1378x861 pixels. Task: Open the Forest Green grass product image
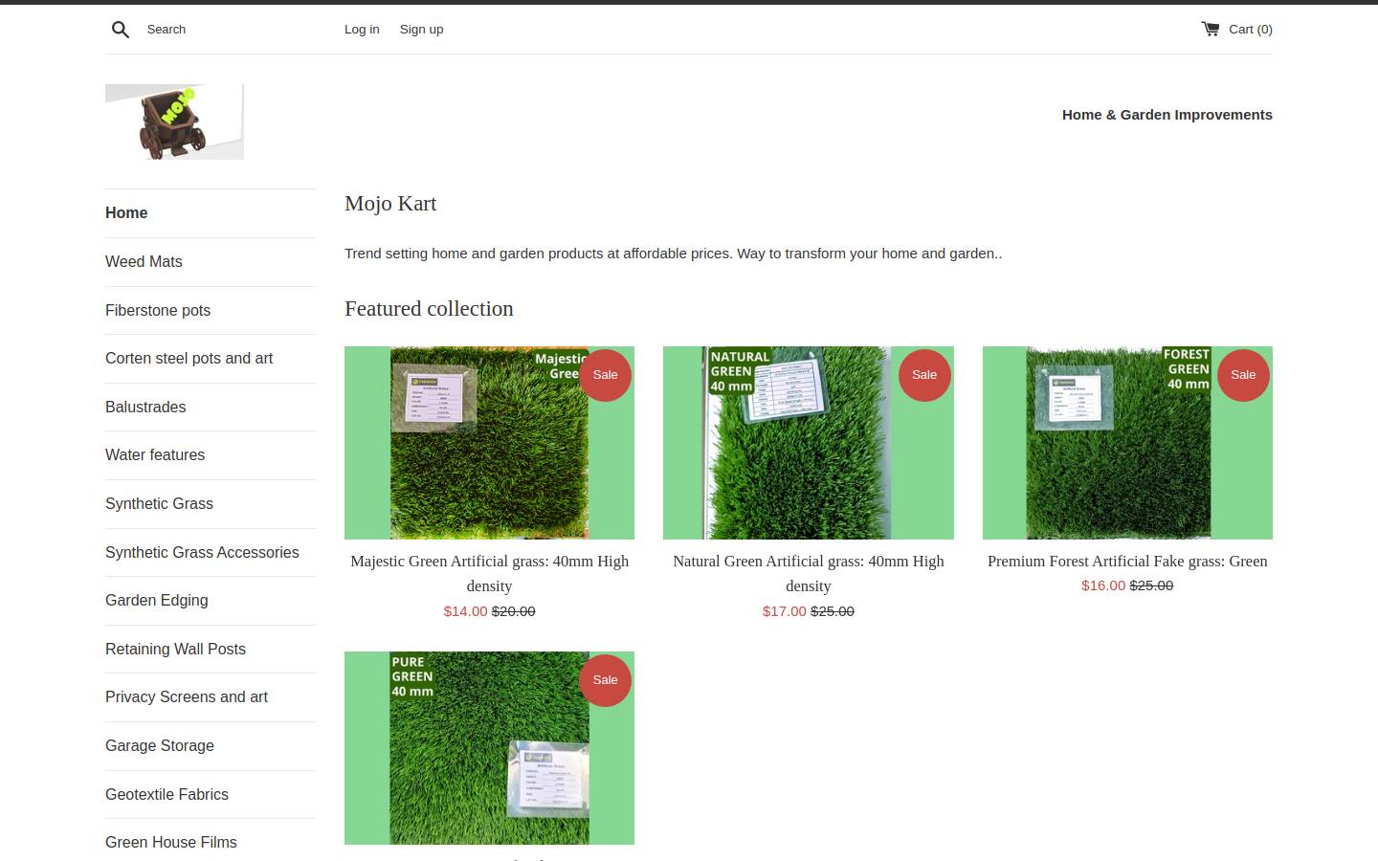(x=1127, y=443)
